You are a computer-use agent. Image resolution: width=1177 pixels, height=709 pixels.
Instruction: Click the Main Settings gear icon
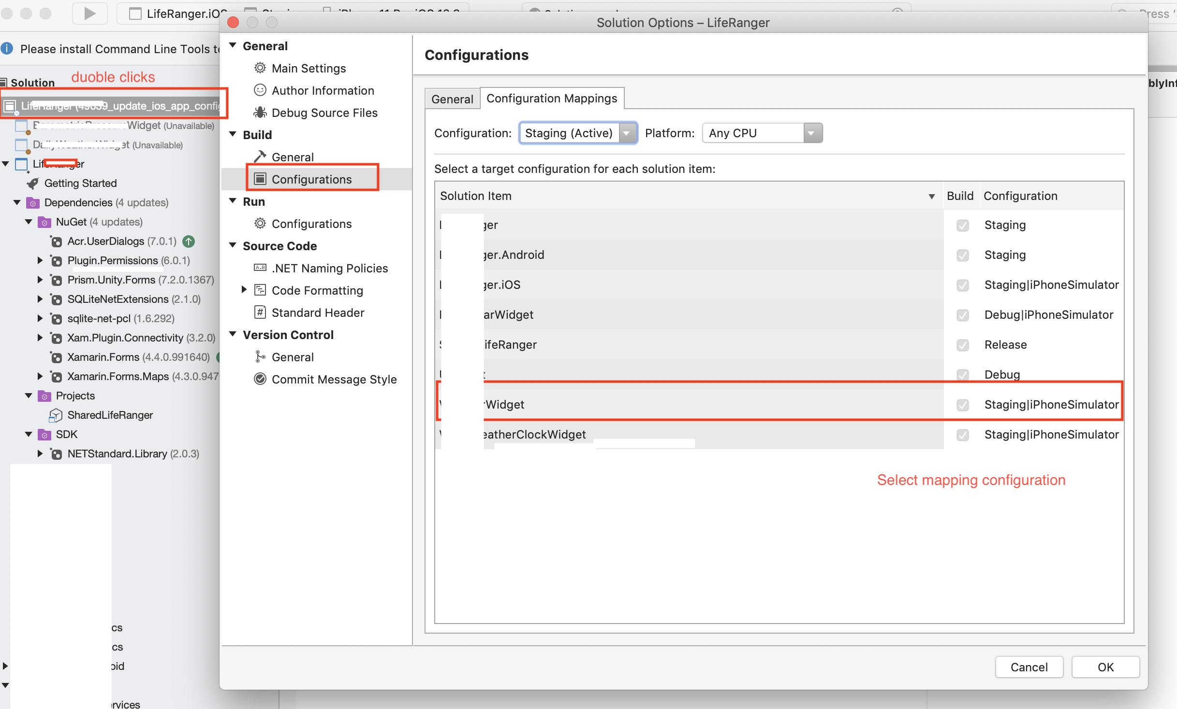(260, 68)
